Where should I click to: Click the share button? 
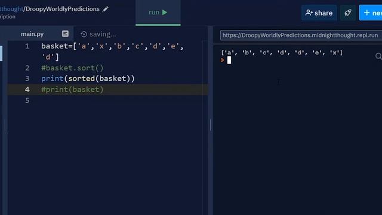[319, 13]
